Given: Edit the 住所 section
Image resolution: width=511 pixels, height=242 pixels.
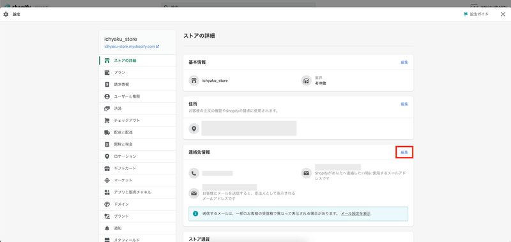Looking at the screenshot, I should (404, 104).
